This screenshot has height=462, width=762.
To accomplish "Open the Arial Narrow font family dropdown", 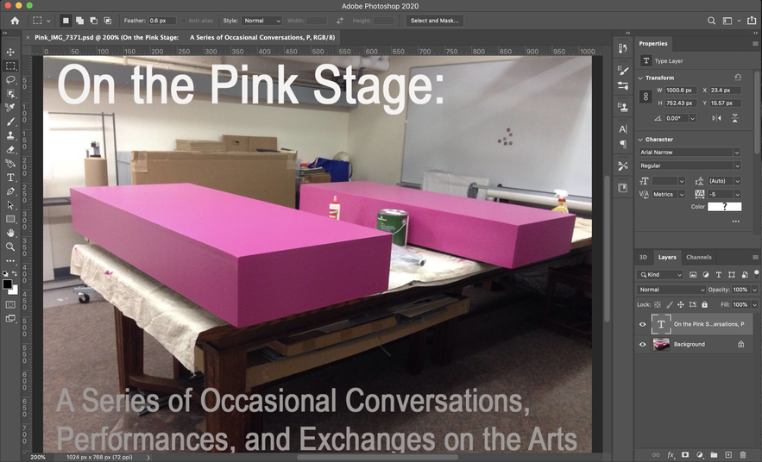I will pyautogui.click(x=689, y=152).
